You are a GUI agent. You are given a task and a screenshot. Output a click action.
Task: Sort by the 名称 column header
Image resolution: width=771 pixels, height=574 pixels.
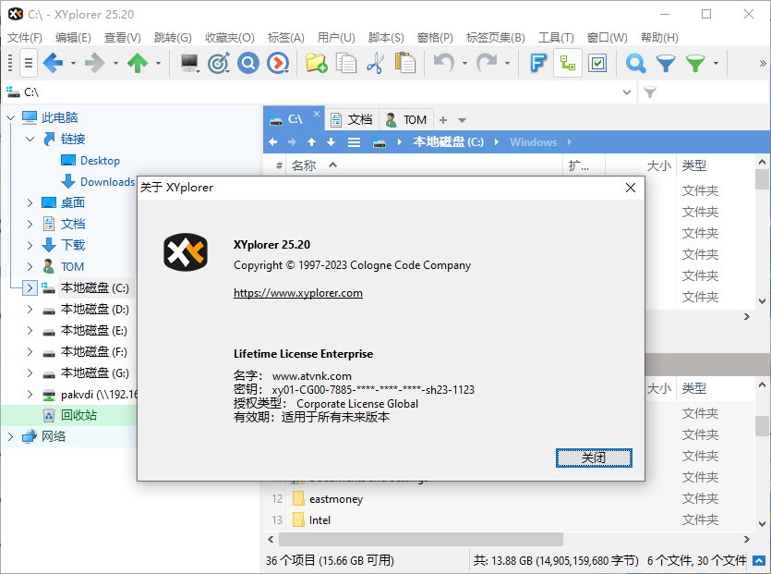(x=303, y=165)
